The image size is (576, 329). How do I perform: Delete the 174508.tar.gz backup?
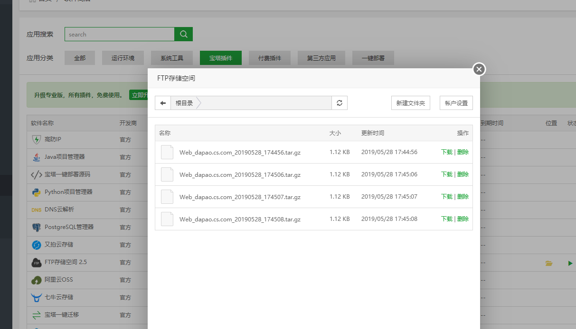(463, 219)
